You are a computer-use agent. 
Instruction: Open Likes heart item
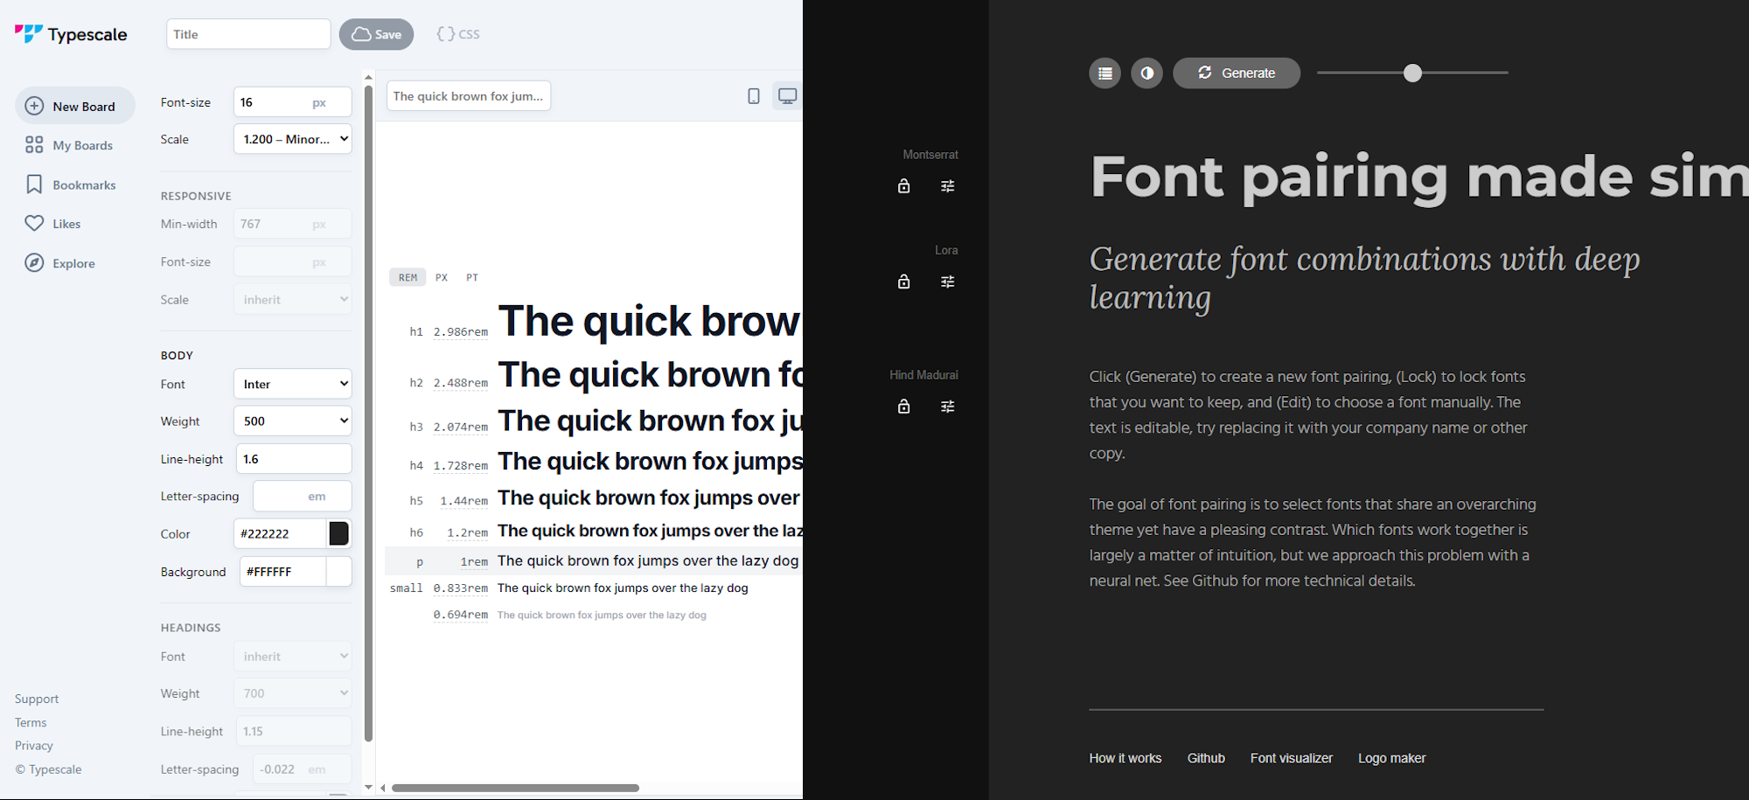[53, 224]
